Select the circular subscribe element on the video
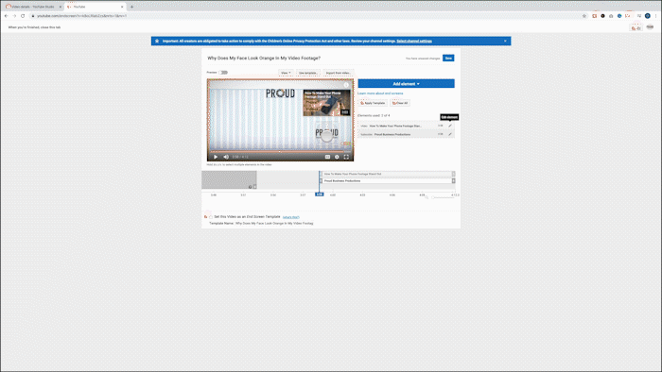This screenshot has width=662, height=372. (327, 135)
